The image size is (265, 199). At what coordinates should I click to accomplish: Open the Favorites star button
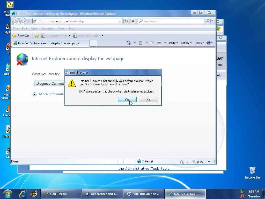[21, 35]
